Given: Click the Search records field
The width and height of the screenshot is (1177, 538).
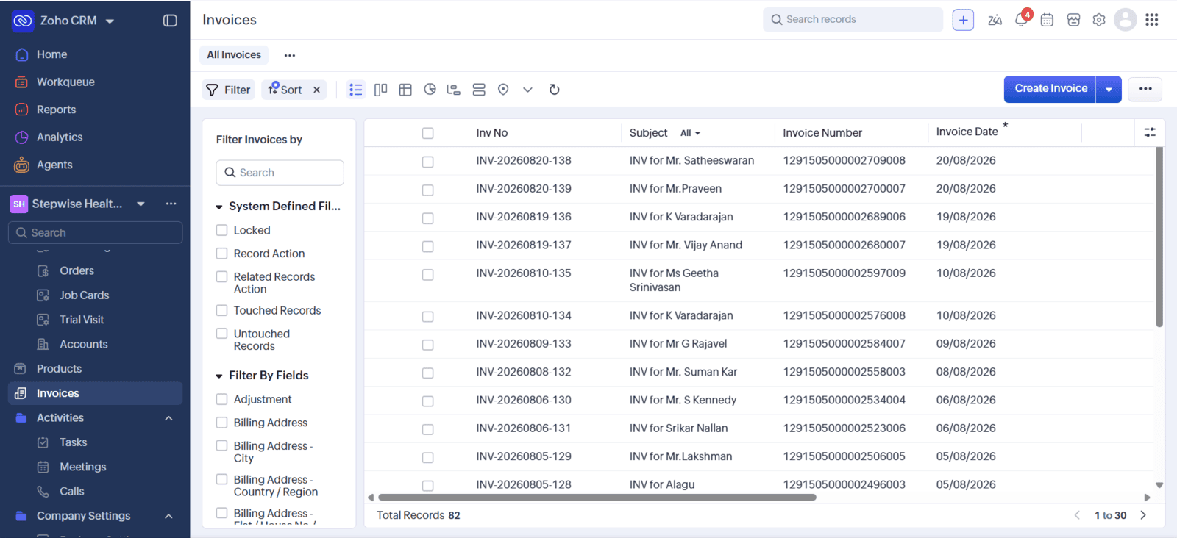Looking at the screenshot, I should tap(853, 20).
